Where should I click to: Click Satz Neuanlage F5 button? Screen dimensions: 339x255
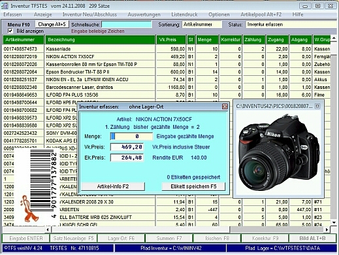(73, 238)
